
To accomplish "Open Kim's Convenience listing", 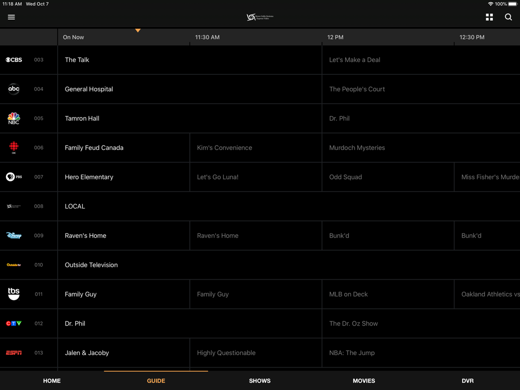I will [256, 148].
